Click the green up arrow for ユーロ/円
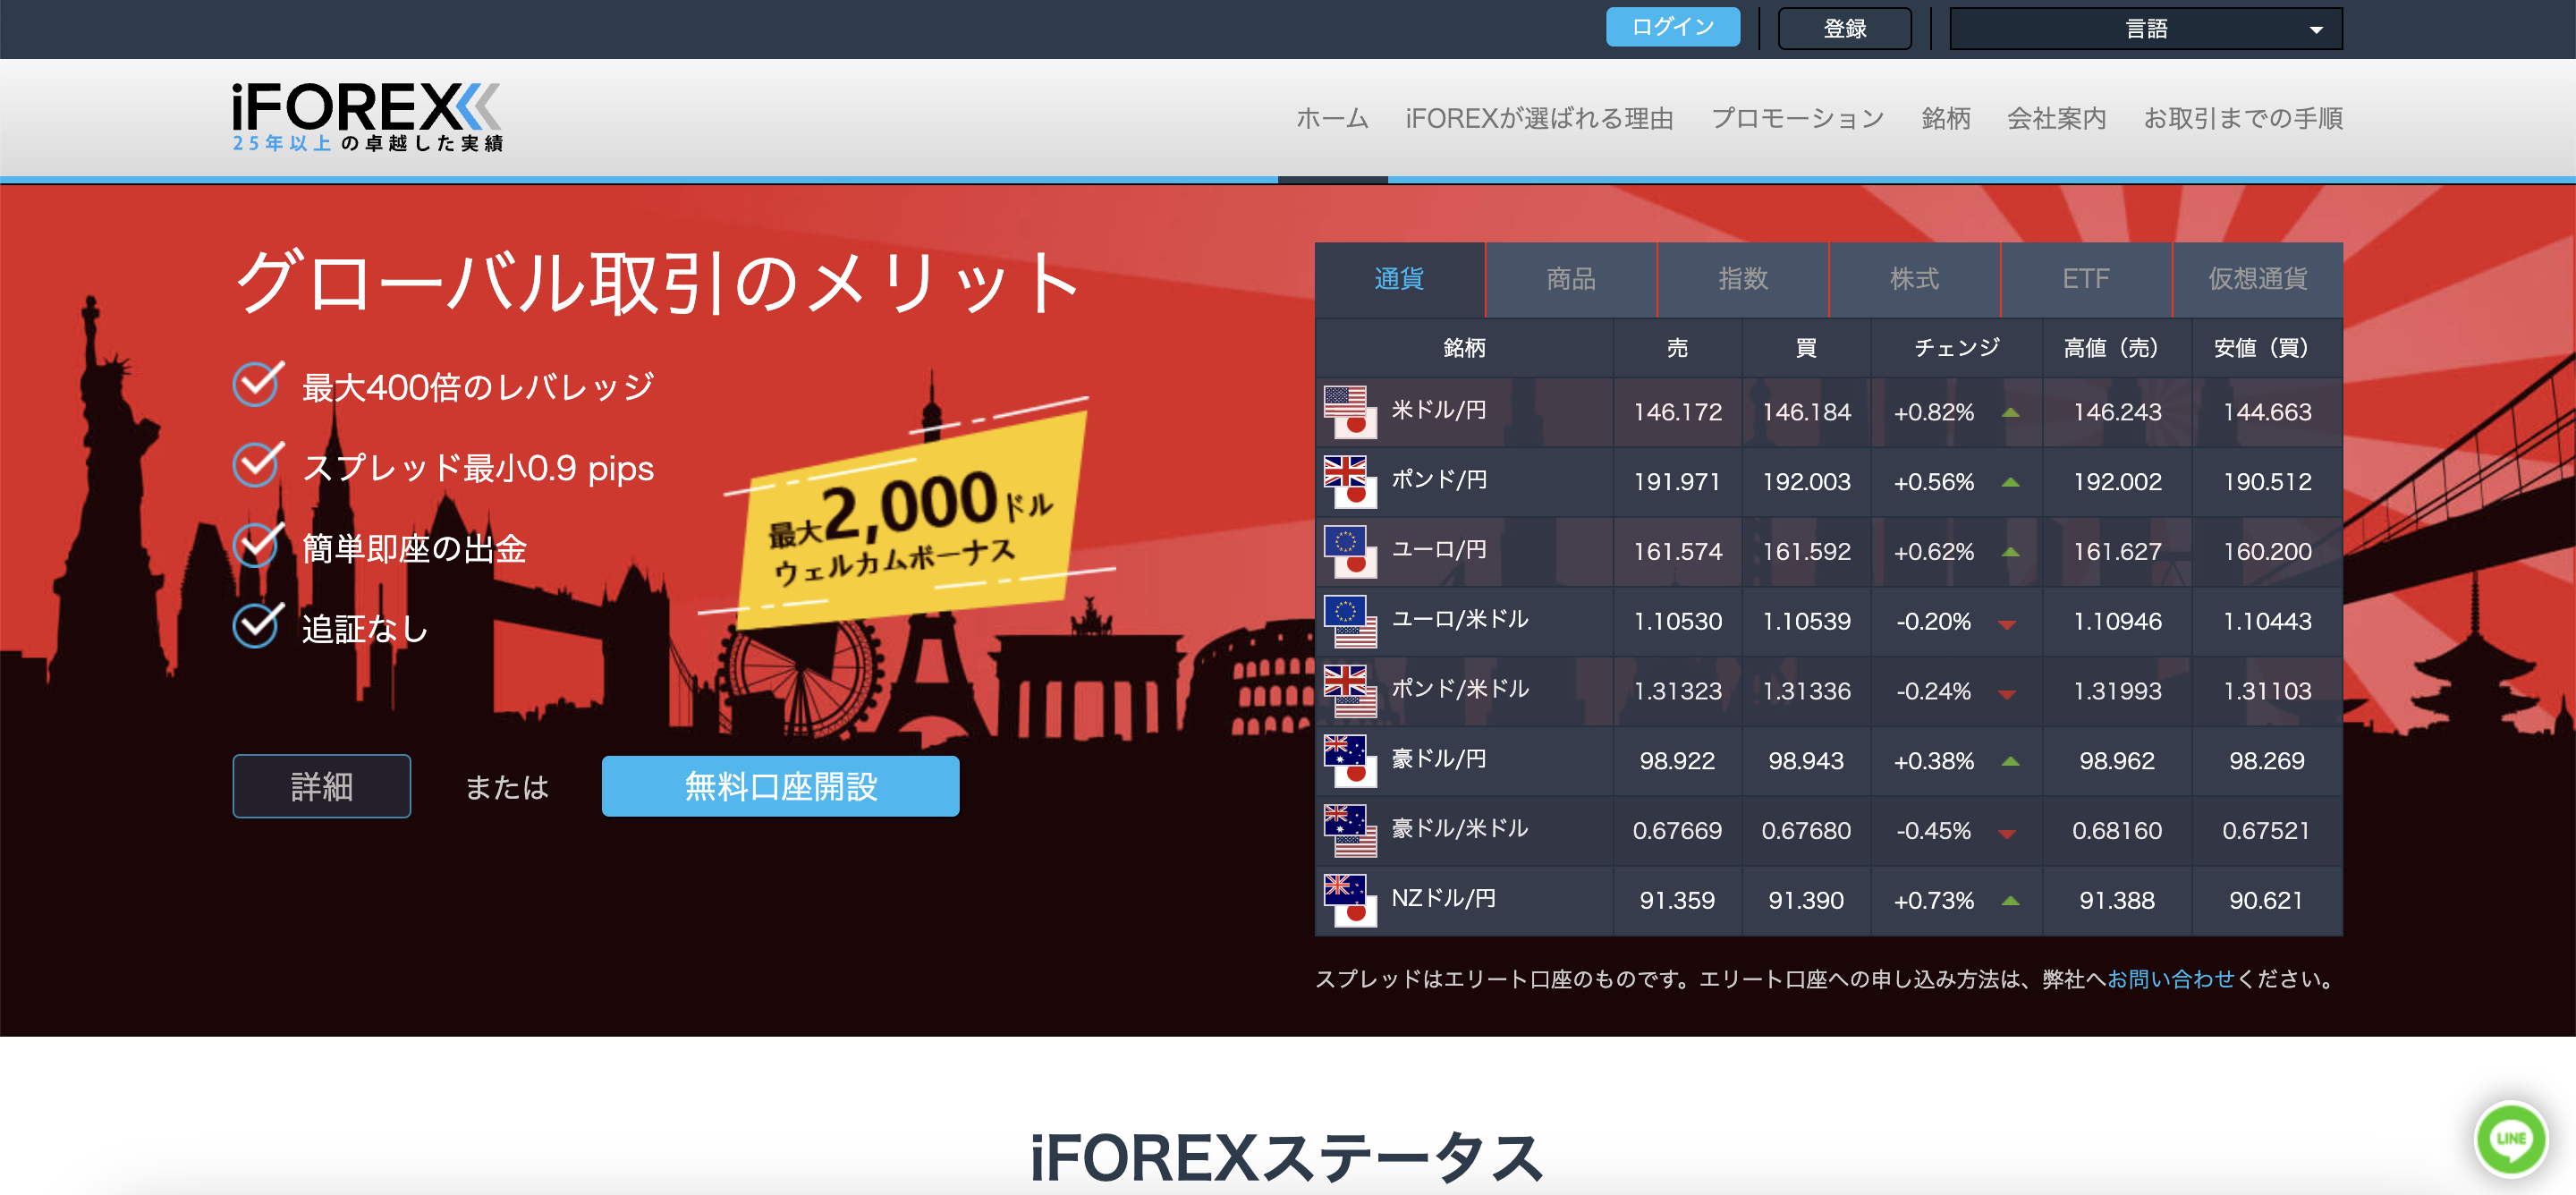The image size is (2576, 1195). (2010, 552)
